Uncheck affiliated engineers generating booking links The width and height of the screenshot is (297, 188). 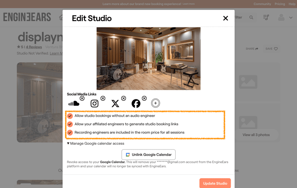tap(70, 124)
